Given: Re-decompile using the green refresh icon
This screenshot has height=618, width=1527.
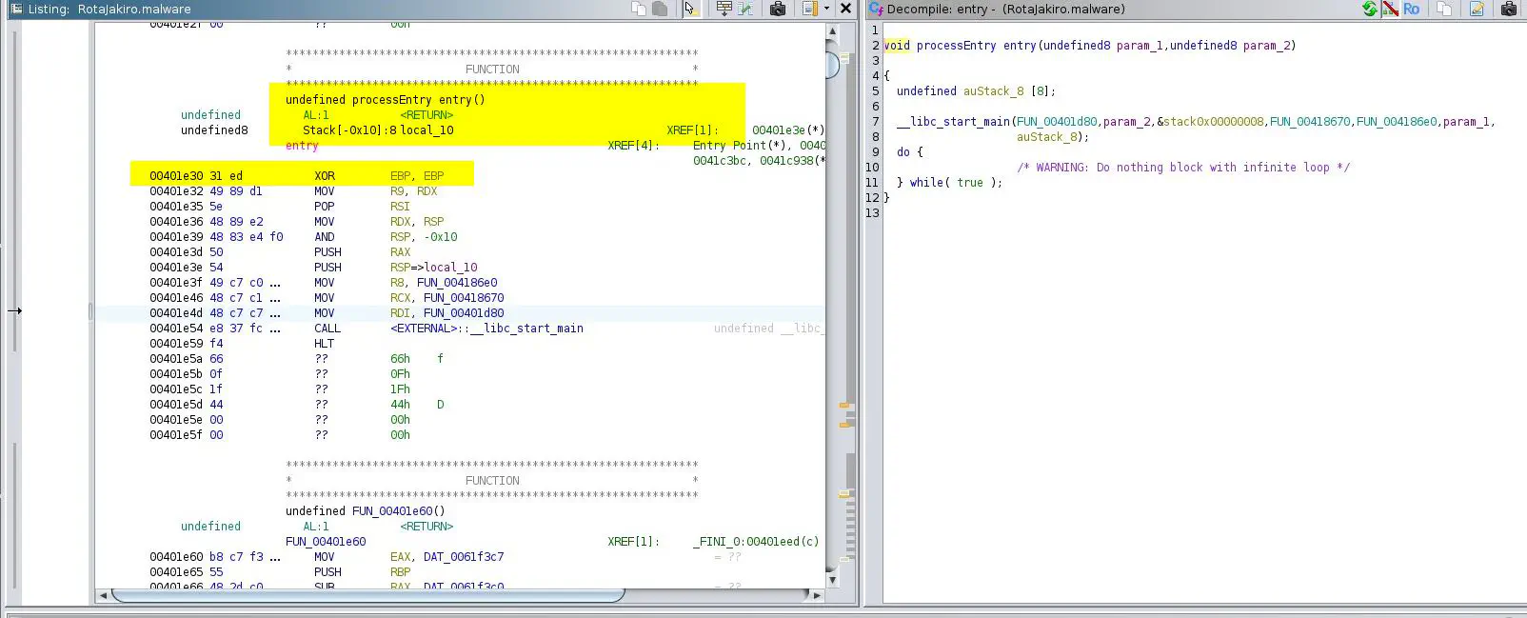Looking at the screenshot, I should click(x=1369, y=9).
